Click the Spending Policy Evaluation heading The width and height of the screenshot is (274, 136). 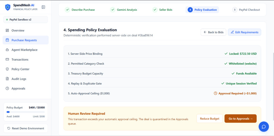pyautogui.click(x=90, y=30)
